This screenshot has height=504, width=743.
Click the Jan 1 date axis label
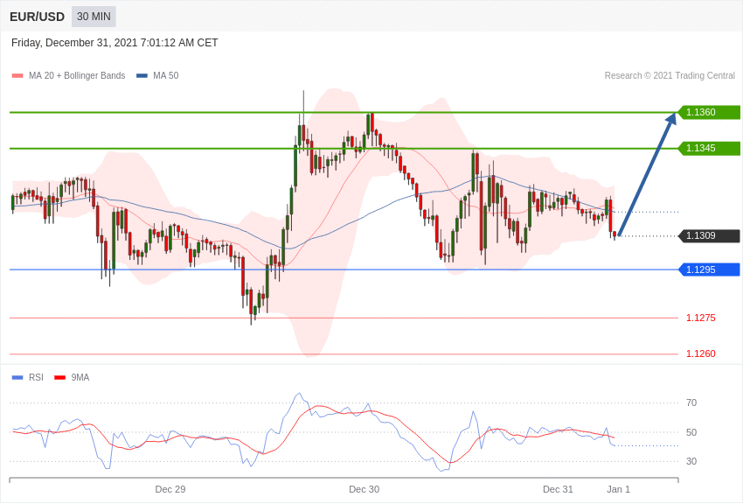click(618, 489)
